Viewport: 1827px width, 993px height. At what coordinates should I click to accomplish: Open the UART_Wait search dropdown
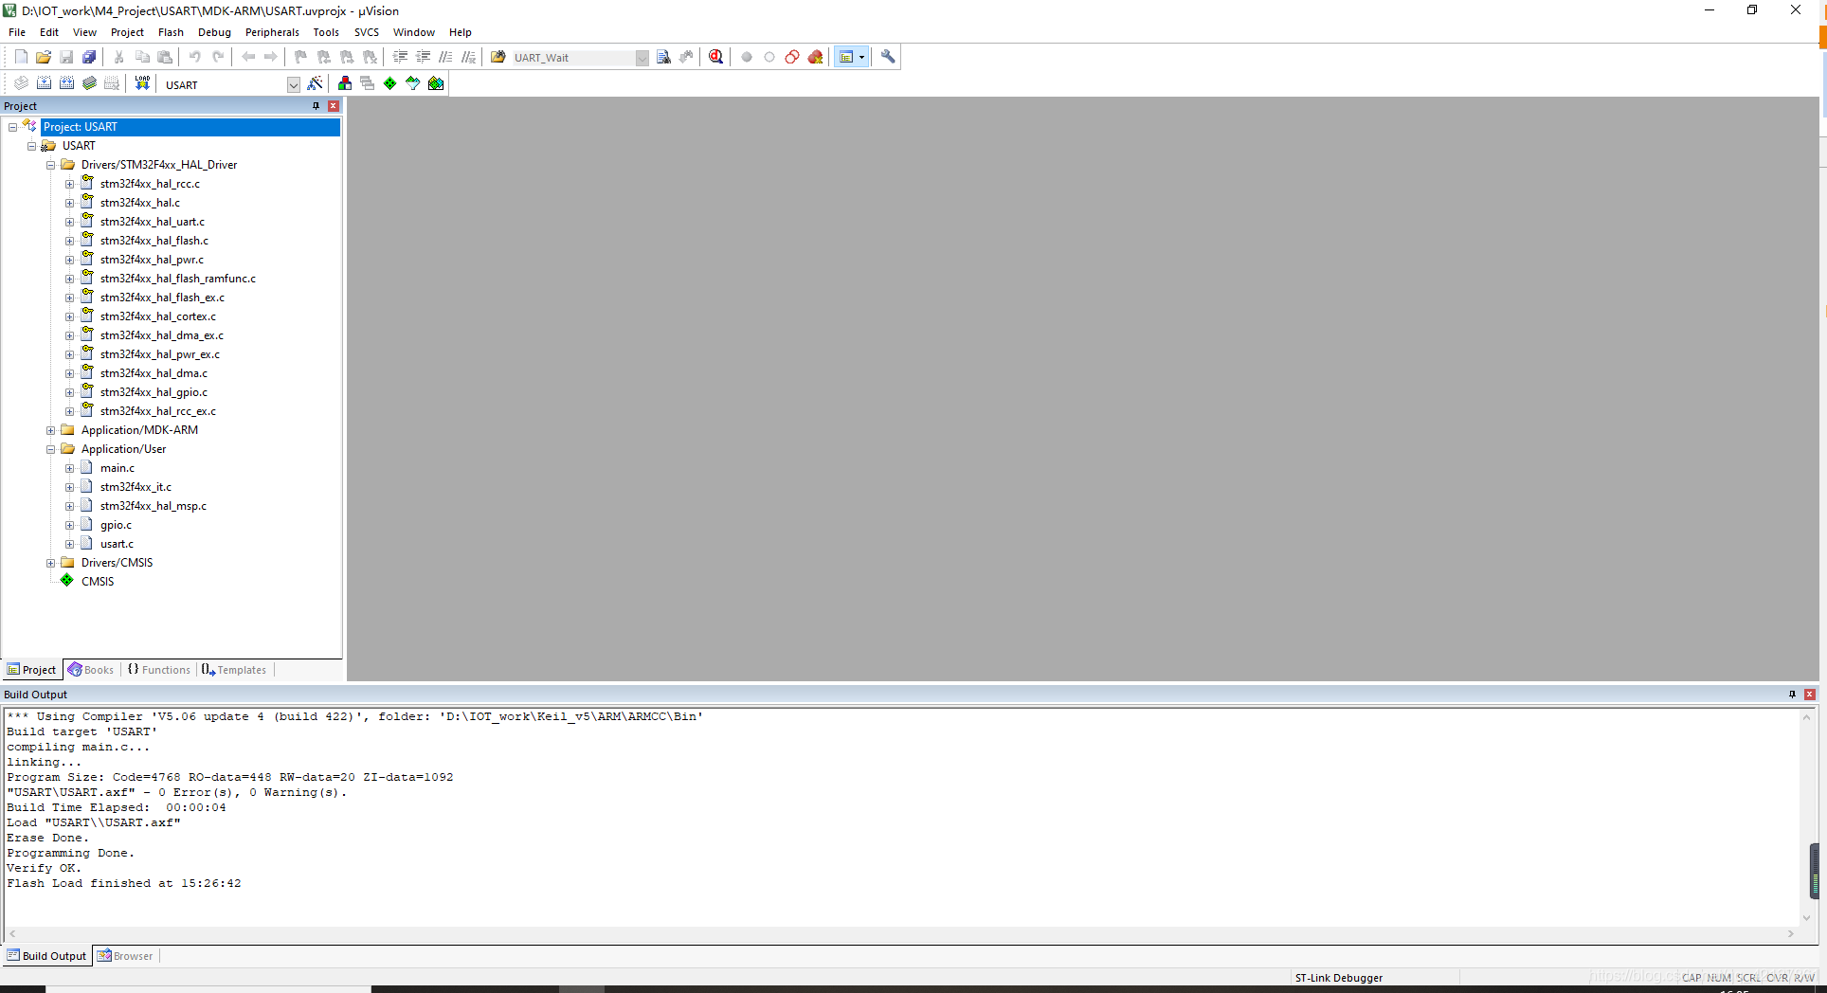coord(642,58)
